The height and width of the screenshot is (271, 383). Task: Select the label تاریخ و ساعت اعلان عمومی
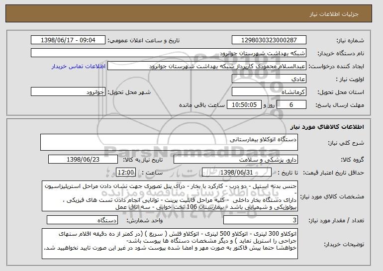coord(144,40)
